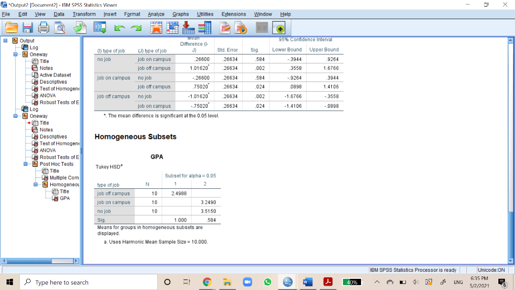
Task: Click the Go to Case toolbar icon
Action: point(173,28)
